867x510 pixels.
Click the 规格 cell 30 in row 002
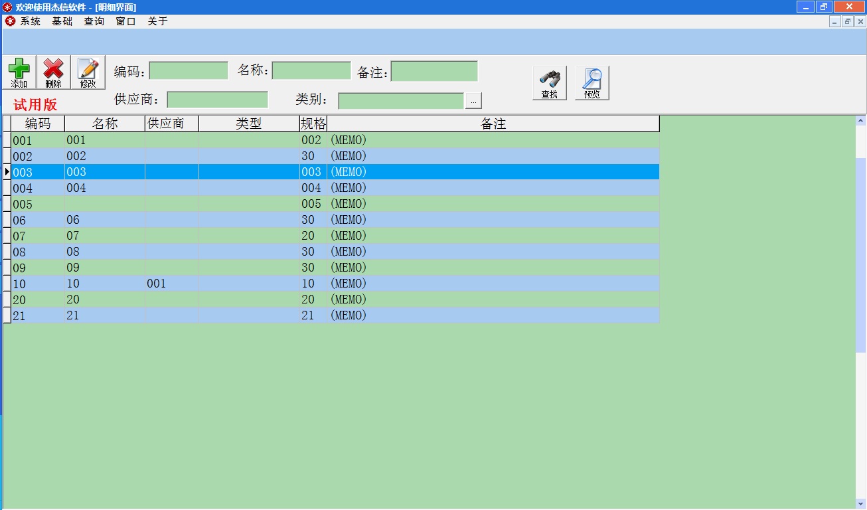(313, 156)
